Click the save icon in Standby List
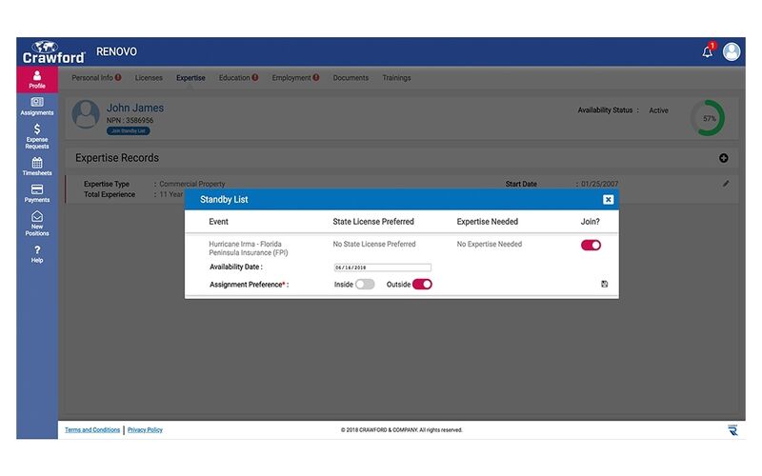This screenshot has height=476, width=762. [605, 284]
